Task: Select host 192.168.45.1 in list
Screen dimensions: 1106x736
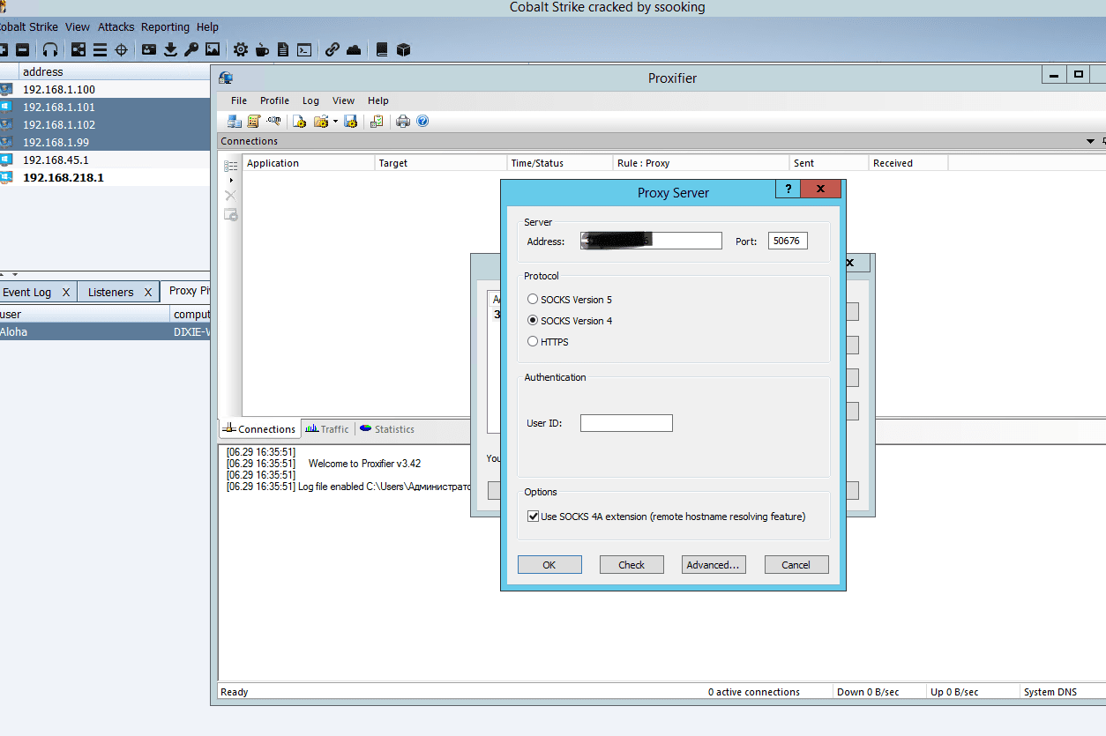Action: click(56, 160)
